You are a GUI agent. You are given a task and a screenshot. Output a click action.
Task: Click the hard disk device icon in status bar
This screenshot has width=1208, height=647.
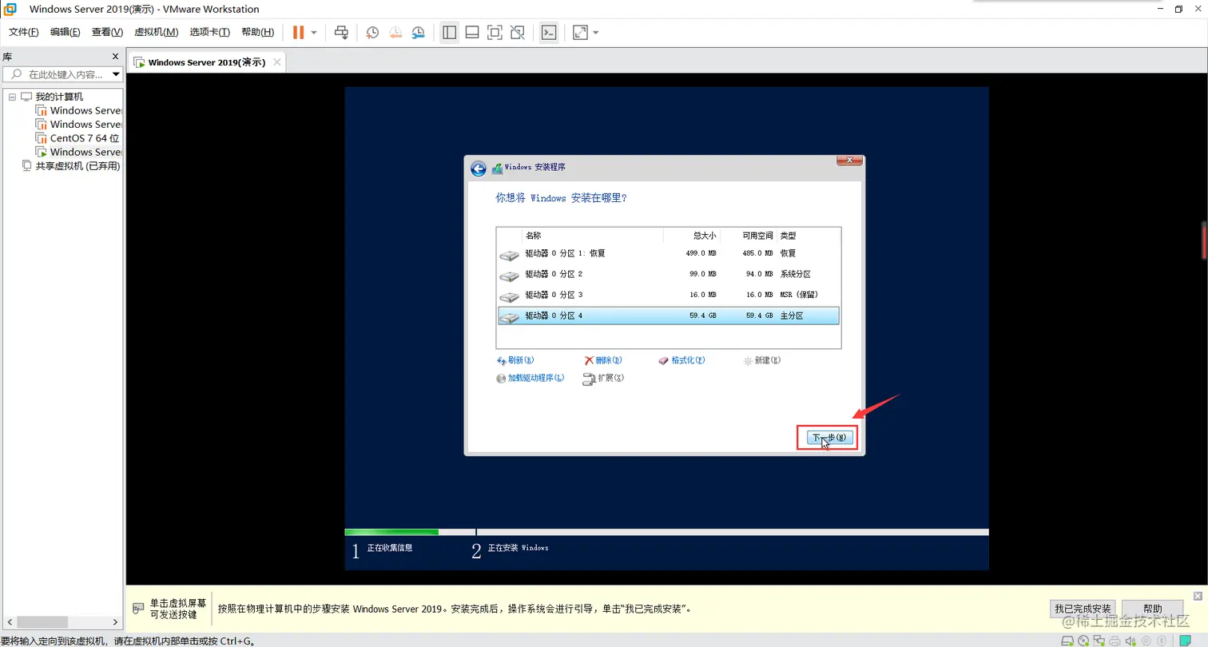click(x=1067, y=640)
